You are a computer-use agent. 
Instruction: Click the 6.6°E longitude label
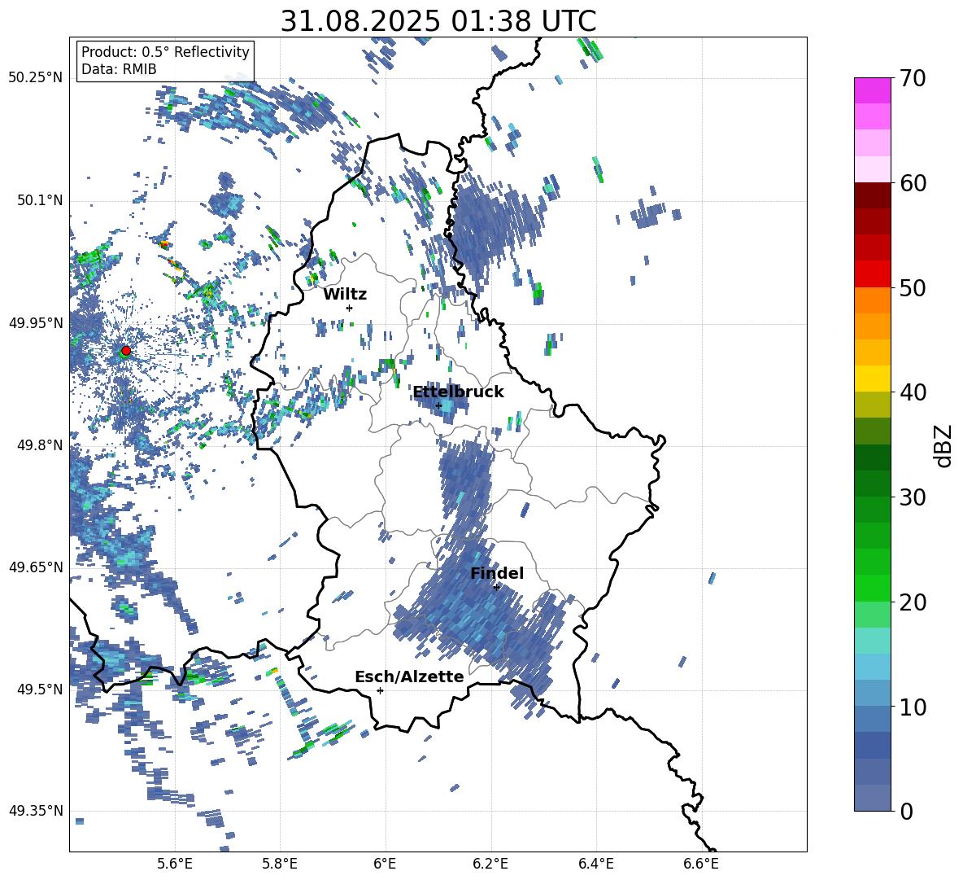(x=701, y=864)
